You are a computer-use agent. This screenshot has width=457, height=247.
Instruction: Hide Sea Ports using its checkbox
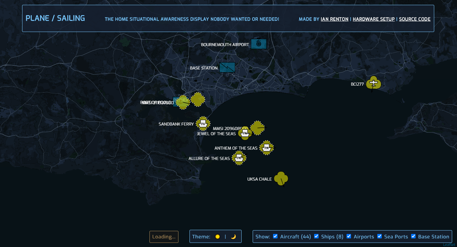point(380,236)
